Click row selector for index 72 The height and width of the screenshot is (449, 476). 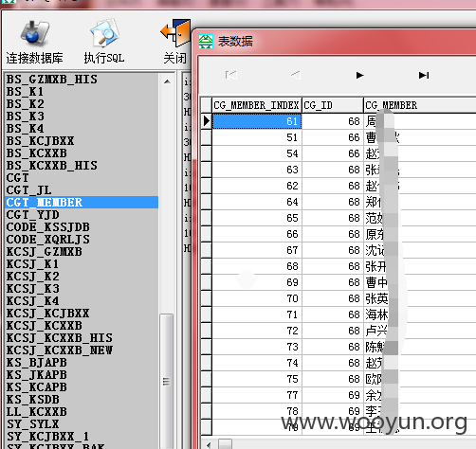(206, 331)
